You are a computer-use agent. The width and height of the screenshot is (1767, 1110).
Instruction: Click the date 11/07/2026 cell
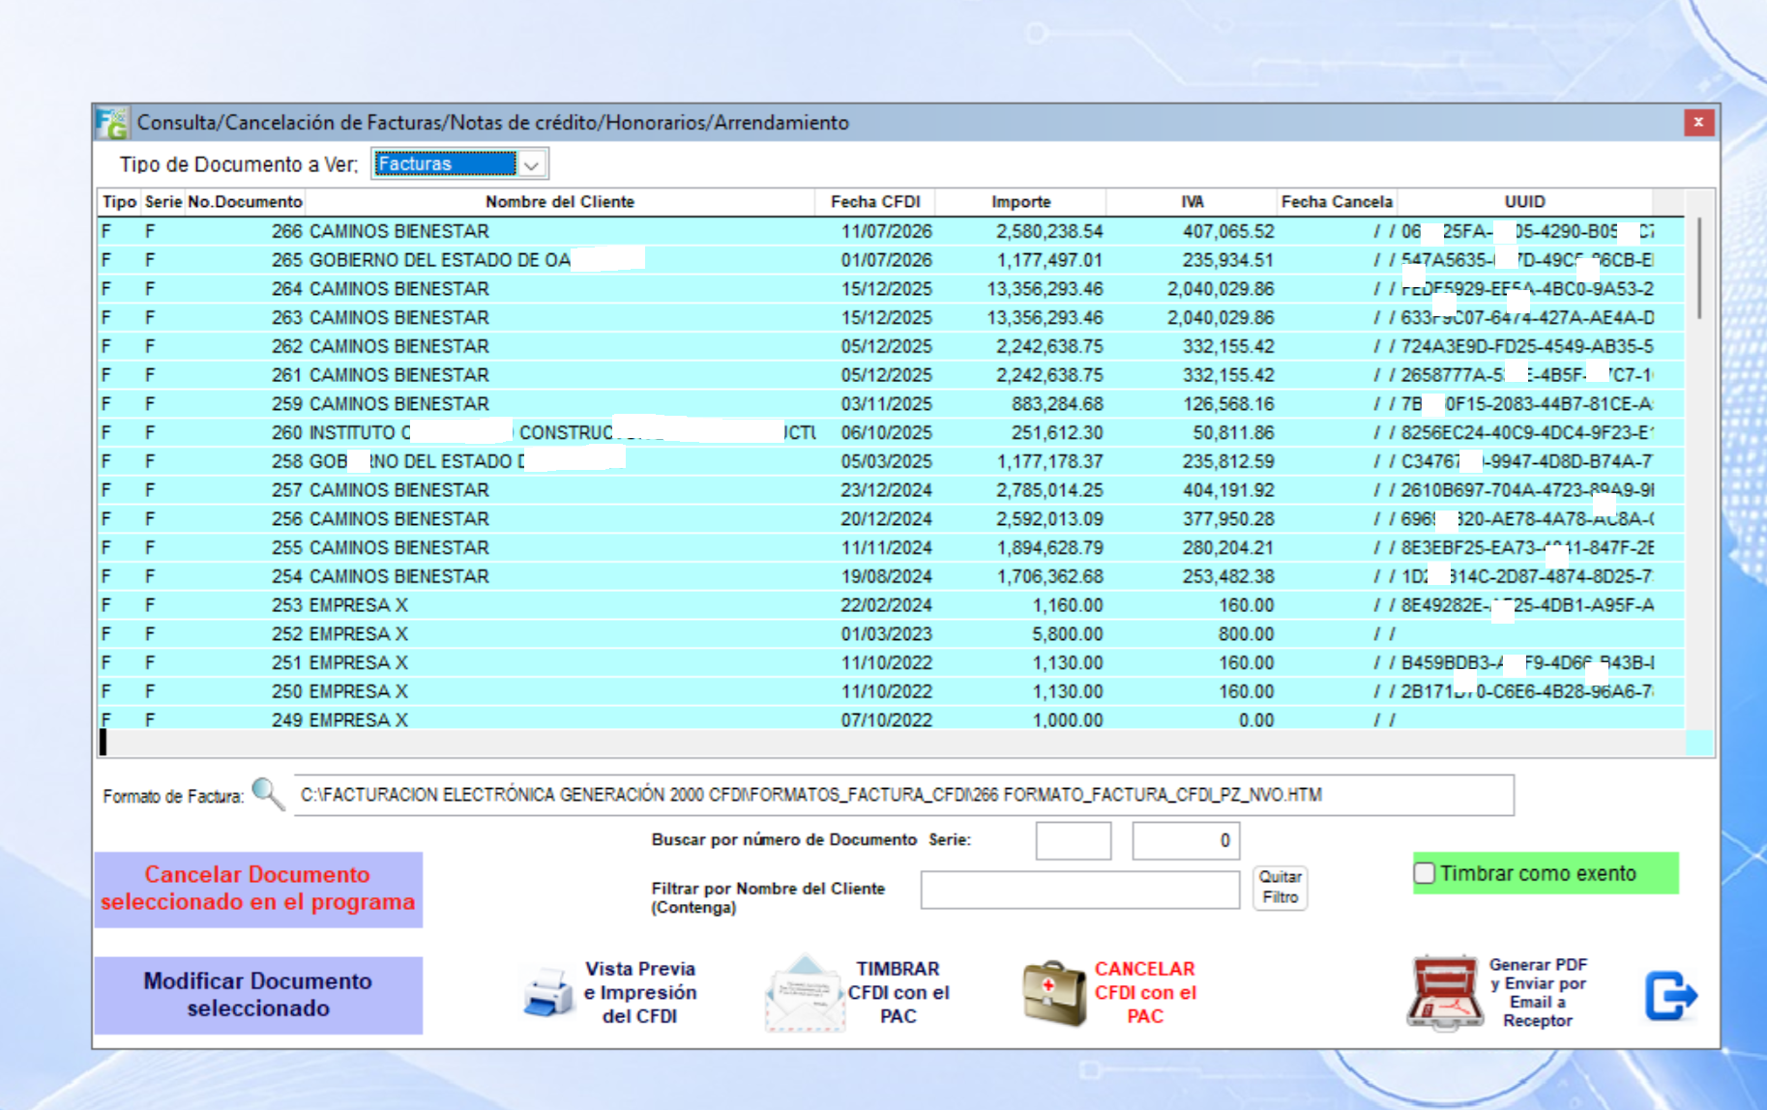click(x=886, y=231)
